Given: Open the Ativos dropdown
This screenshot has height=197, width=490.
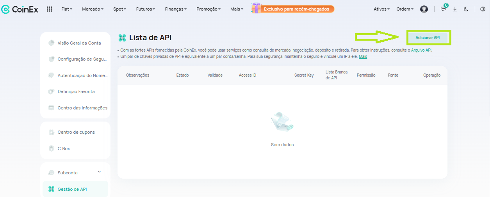Looking at the screenshot, I should [x=381, y=9].
